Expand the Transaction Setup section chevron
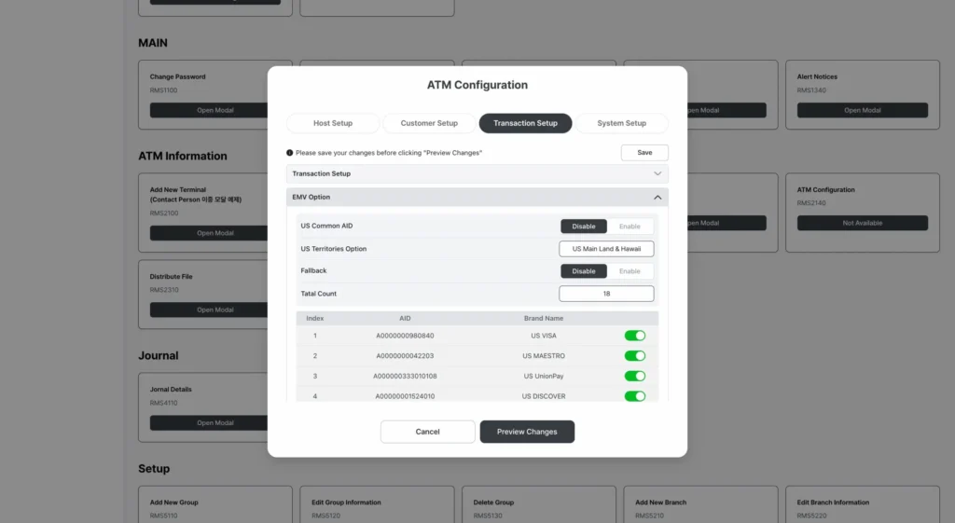Image resolution: width=955 pixels, height=523 pixels. pos(657,173)
